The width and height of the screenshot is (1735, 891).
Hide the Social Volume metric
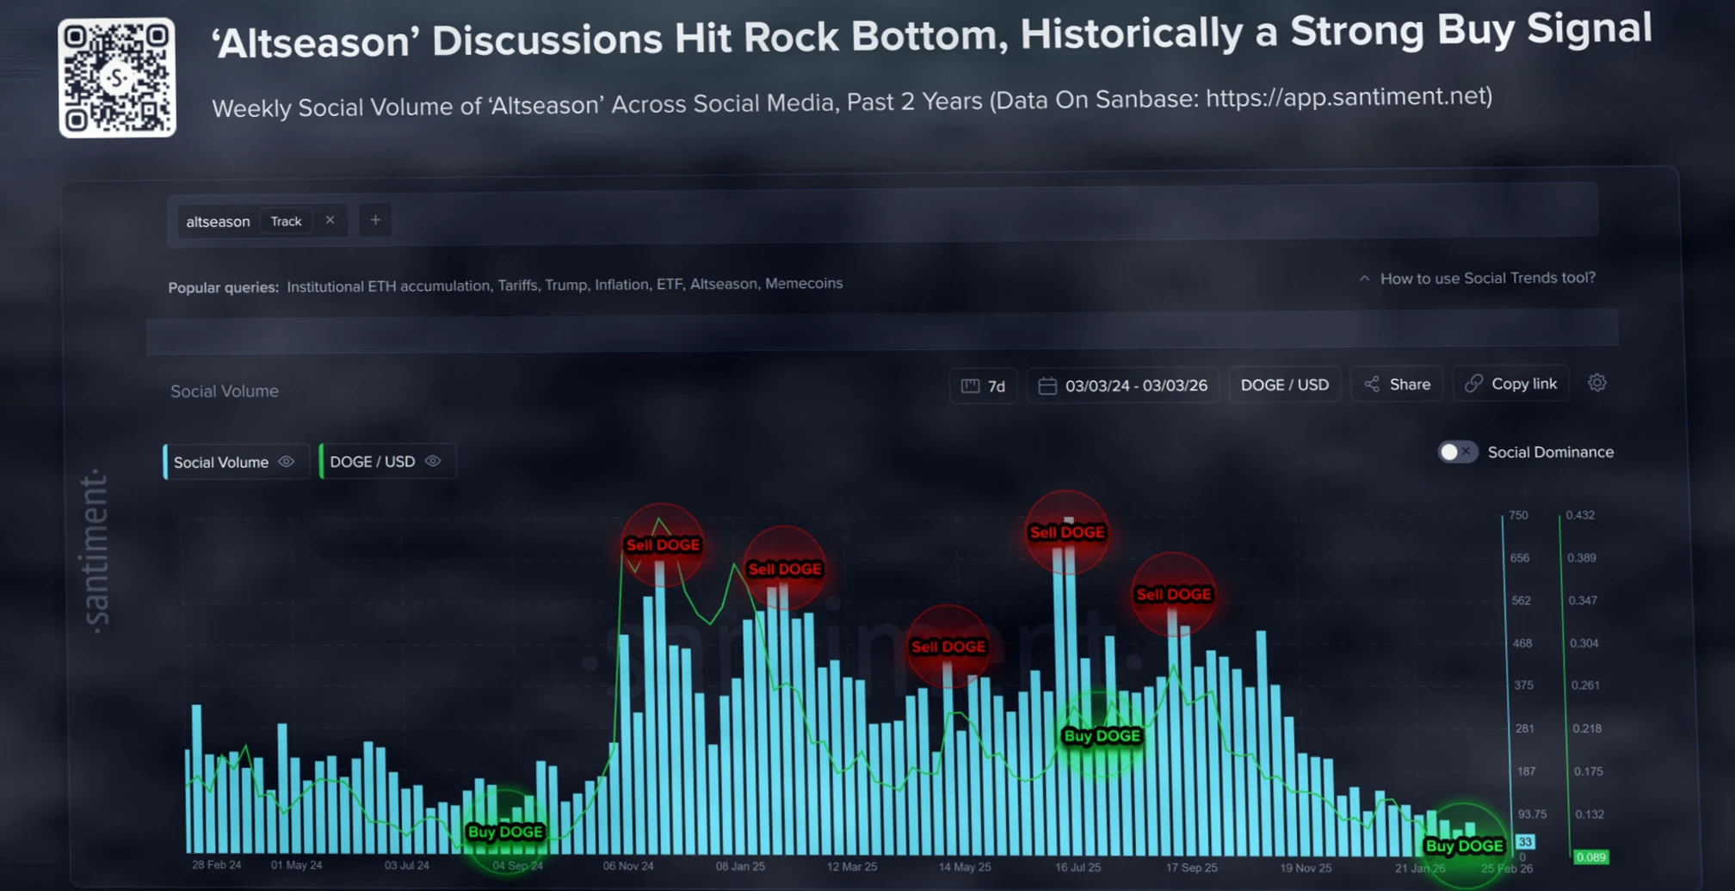click(x=287, y=461)
